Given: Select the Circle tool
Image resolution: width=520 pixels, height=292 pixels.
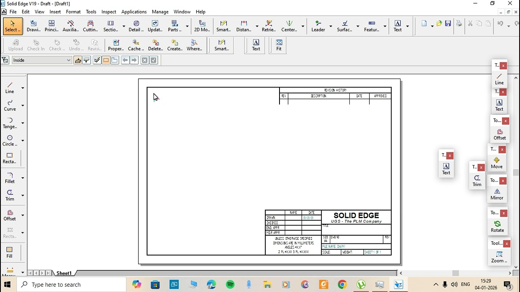Looking at the screenshot, I should point(10,140).
